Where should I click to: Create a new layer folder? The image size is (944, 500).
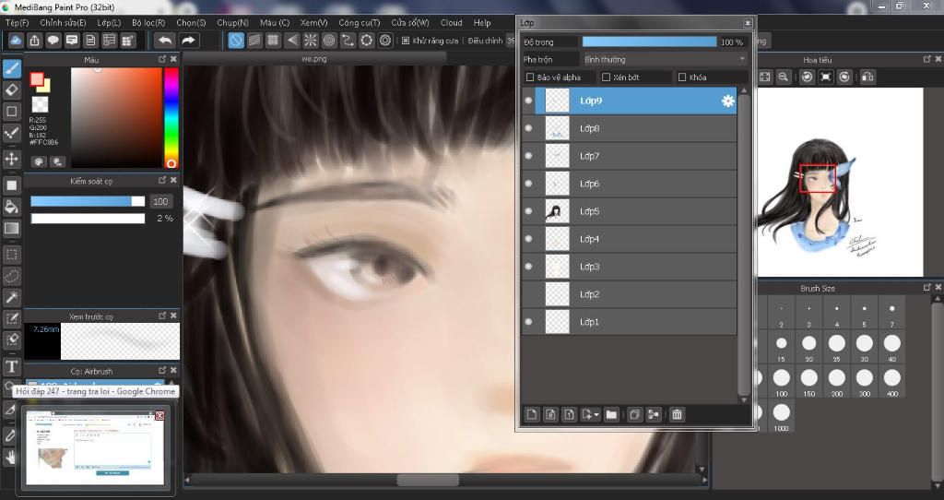pos(611,414)
